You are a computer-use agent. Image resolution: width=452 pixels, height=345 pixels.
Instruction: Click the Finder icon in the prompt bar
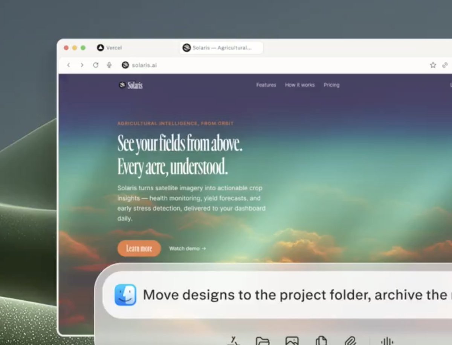125,295
